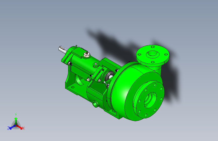The width and height of the screenshot is (218, 141).
Task: Select the beige hex plug atop bearing housing
Action: click(x=87, y=54)
